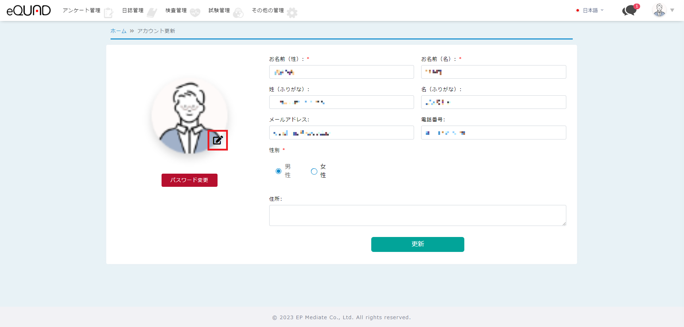Click the eQUAD logo
This screenshot has width=684, height=327.
[29, 11]
